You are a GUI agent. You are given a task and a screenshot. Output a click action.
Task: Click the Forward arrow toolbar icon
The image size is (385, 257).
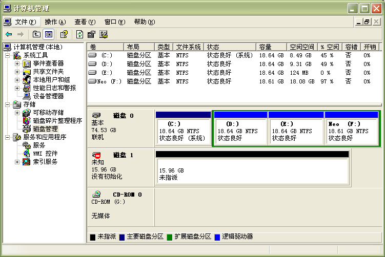click(x=21, y=34)
